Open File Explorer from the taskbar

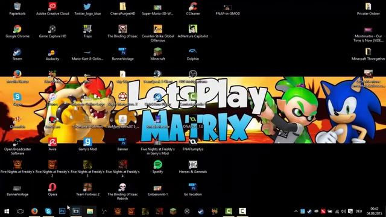click(90, 211)
